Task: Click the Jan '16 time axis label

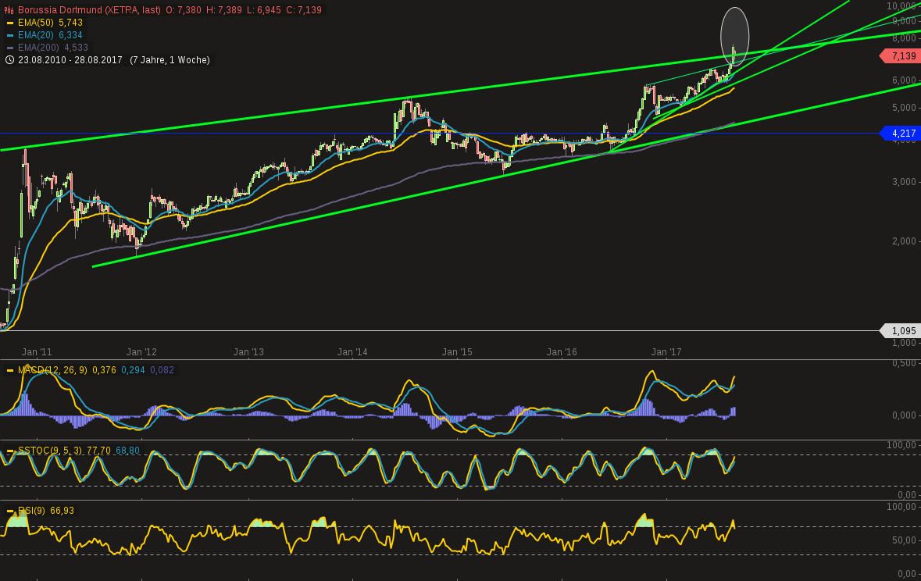Action: pyautogui.click(x=562, y=352)
